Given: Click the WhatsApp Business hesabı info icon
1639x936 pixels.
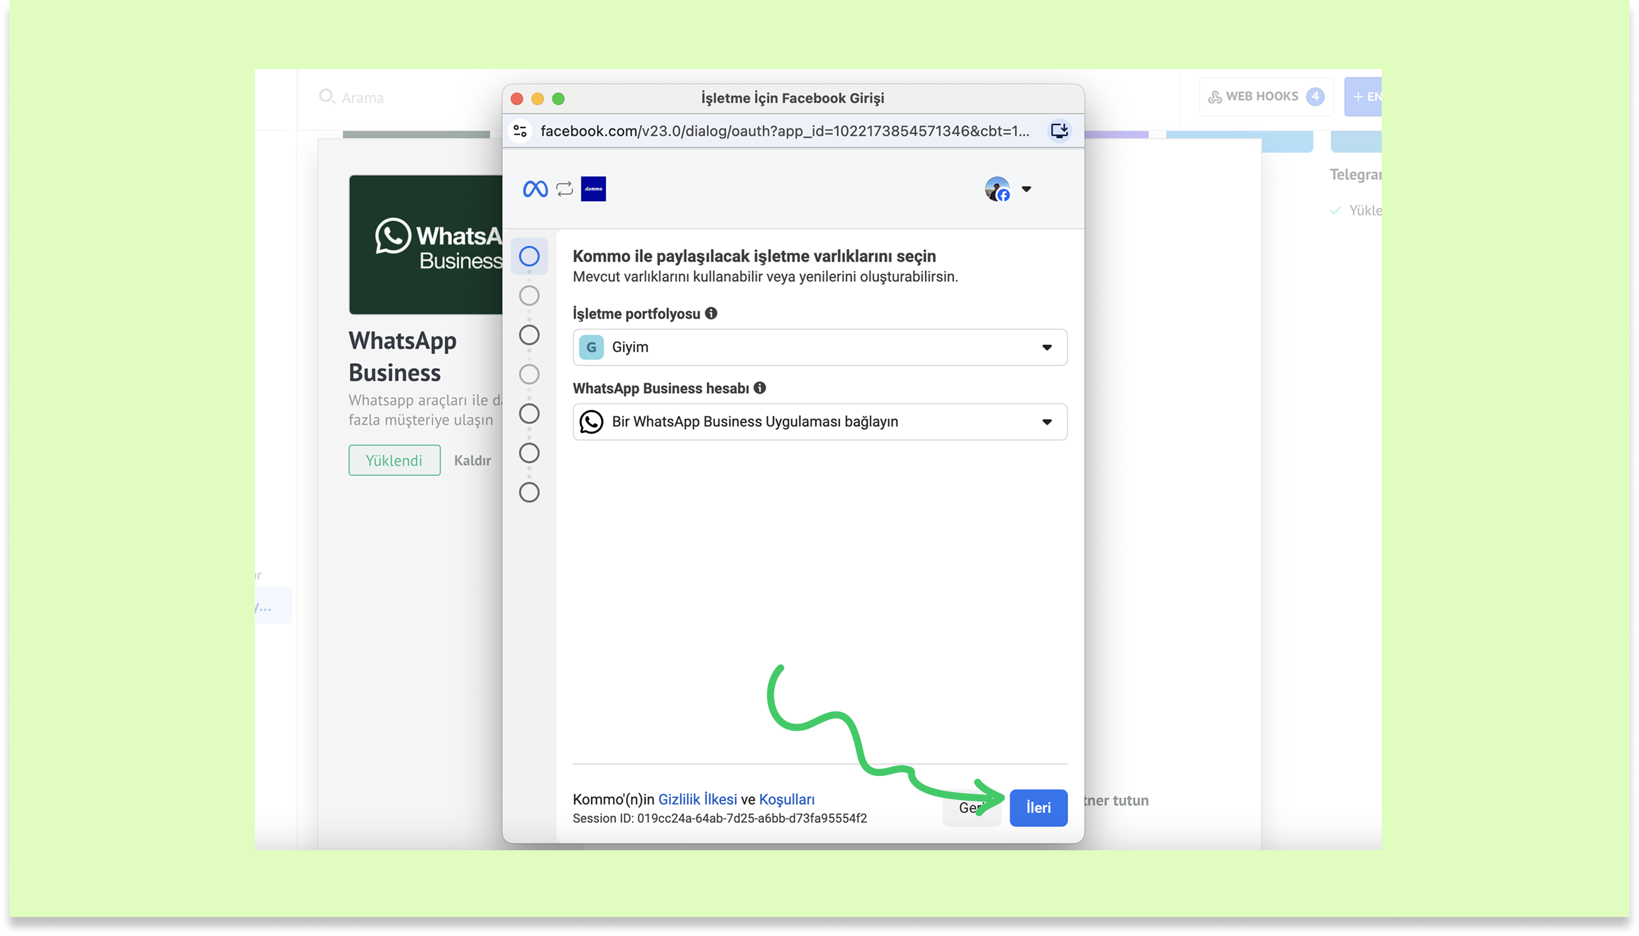Looking at the screenshot, I should [x=759, y=388].
